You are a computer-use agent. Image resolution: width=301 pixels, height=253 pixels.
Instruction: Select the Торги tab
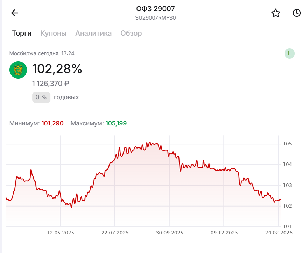22,34
